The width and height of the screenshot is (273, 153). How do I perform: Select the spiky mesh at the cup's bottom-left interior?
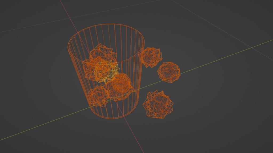[98, 96]
